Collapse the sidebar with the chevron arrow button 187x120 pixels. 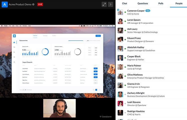click(111, 4)
